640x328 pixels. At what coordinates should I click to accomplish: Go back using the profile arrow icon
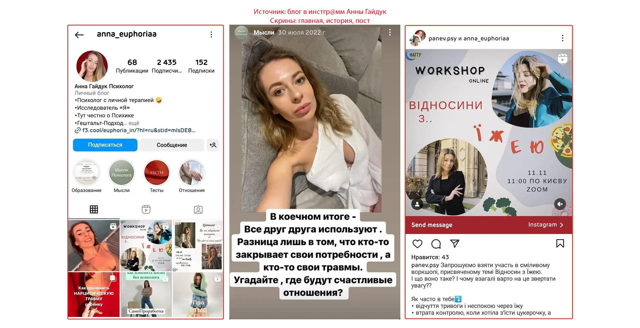tap(79, 35)
